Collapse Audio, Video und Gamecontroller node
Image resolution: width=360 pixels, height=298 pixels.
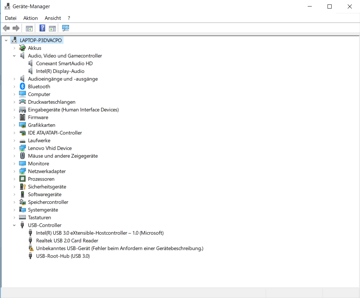[x=14, y=56]
